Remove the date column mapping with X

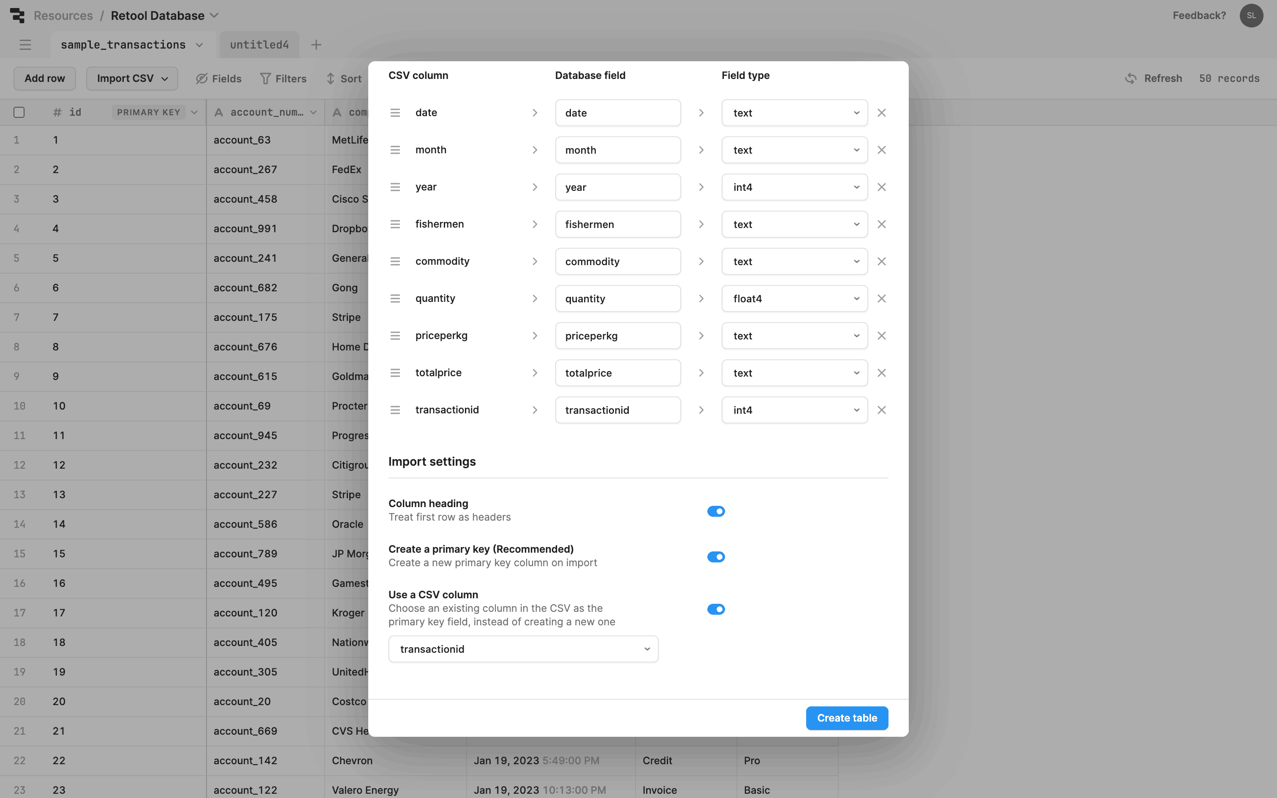click(881, 113)
